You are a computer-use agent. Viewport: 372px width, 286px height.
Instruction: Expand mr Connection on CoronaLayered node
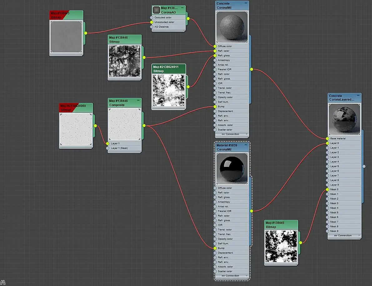point(359,235)
